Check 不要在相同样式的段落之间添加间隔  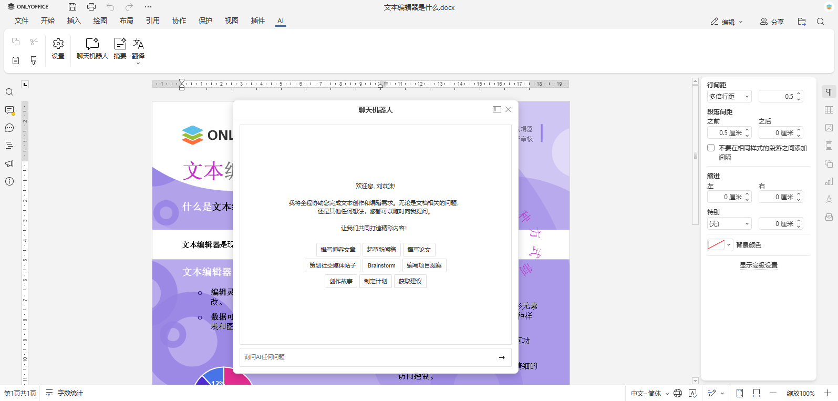711,148
